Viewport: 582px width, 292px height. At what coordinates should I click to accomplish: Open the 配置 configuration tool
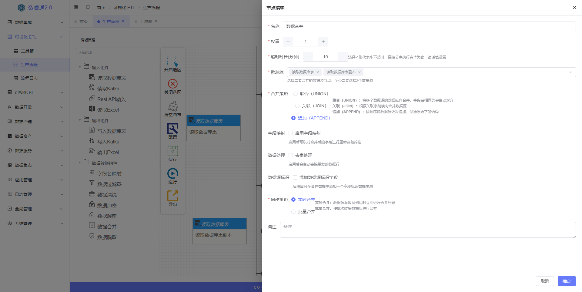[x=172, y=129]
